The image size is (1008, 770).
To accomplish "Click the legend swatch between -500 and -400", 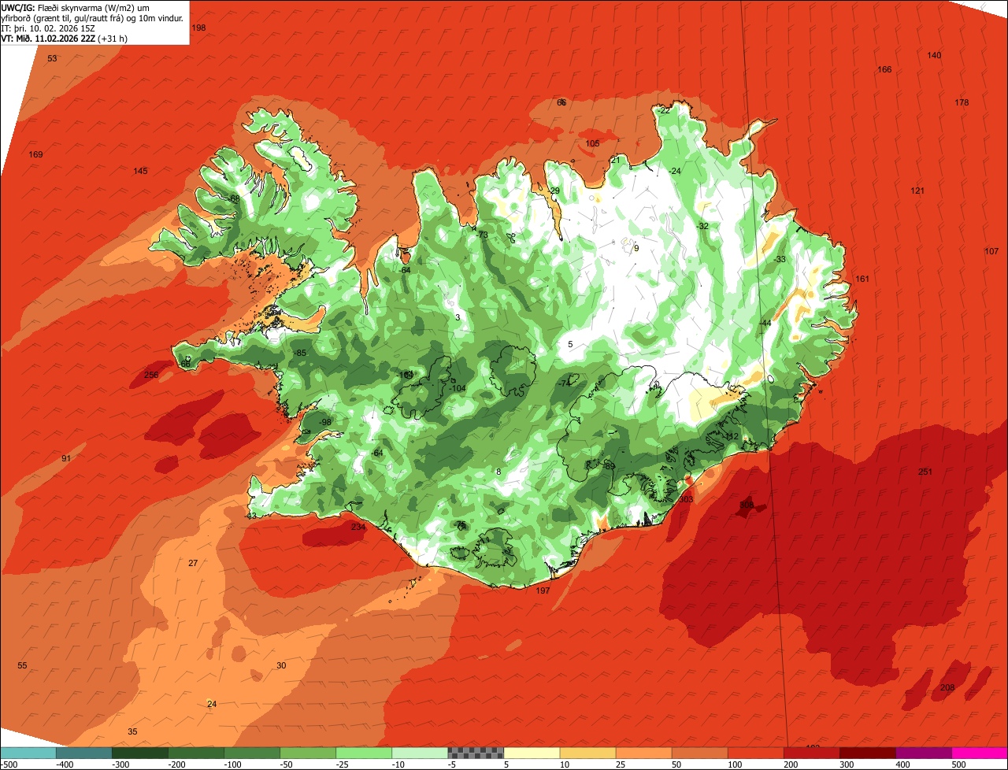I will coord(28,753).
